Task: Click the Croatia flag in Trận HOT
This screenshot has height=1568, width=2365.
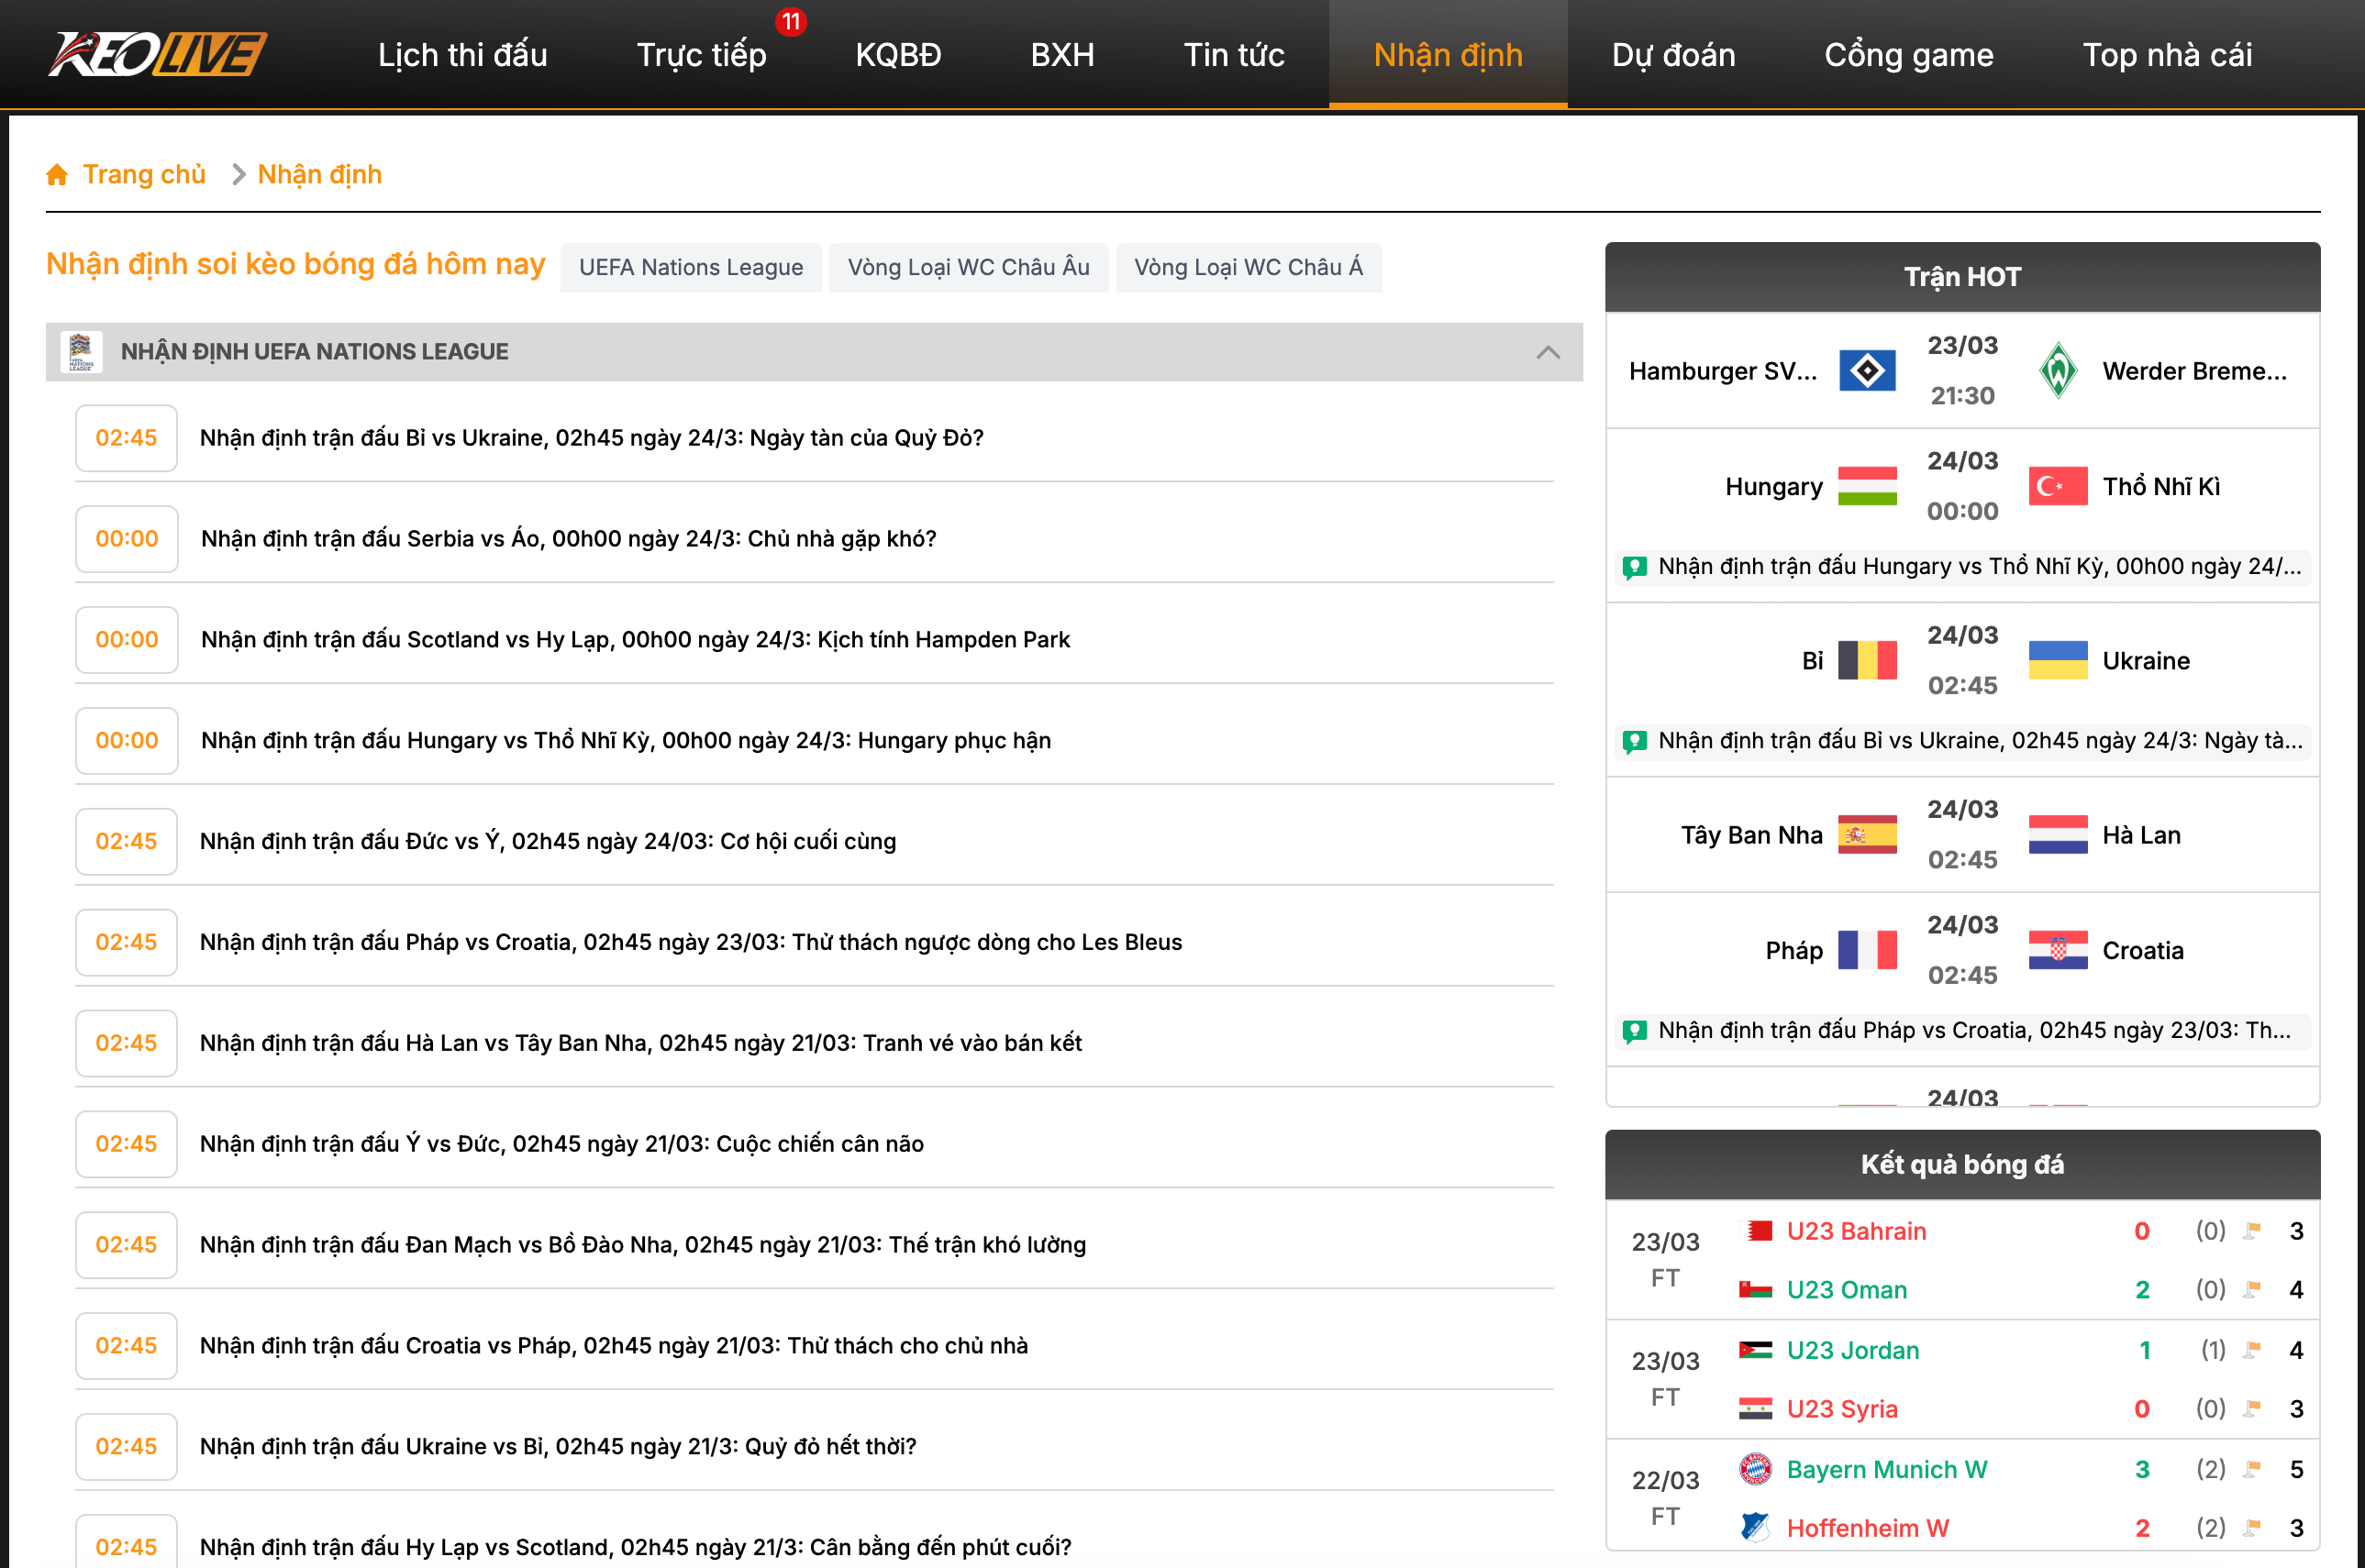Action: 2057,950
